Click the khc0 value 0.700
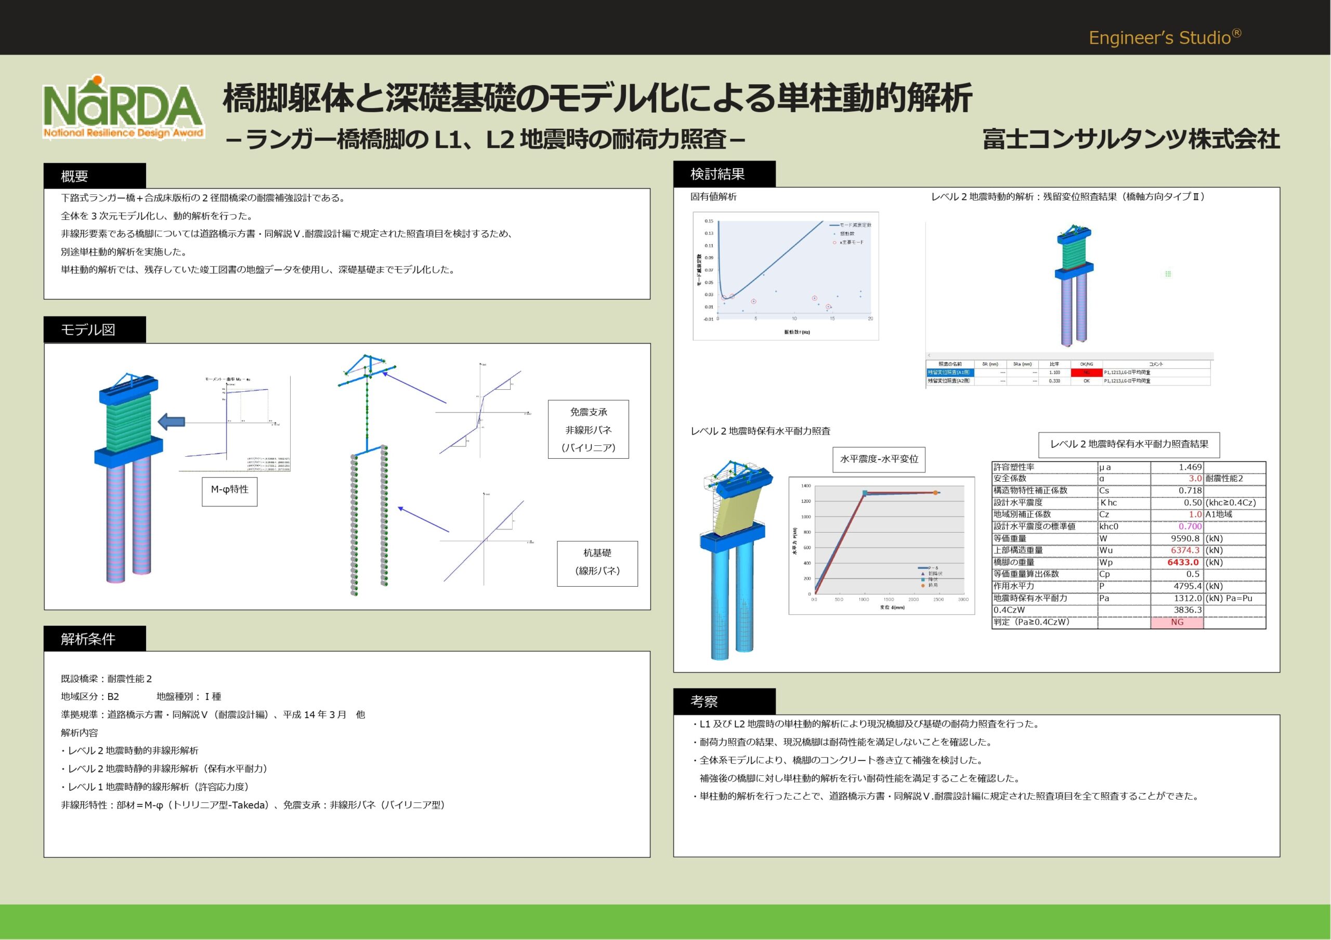Viewport: 1331px width, 940px height. [x=1190, y=527]
